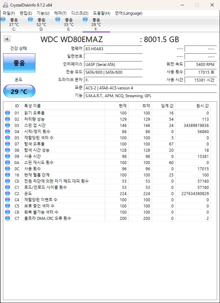Open the 도움말(H) menu
Image resolution: width=220 pixels, height=303 pixels.
102,13
